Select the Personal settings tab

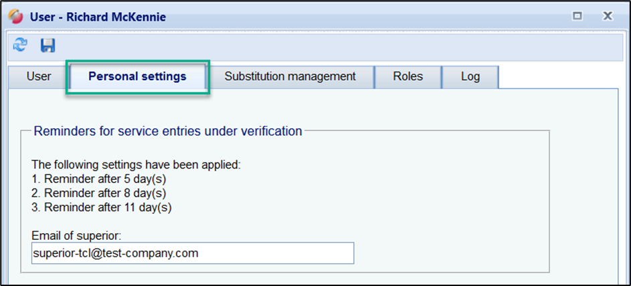[137, 77]
